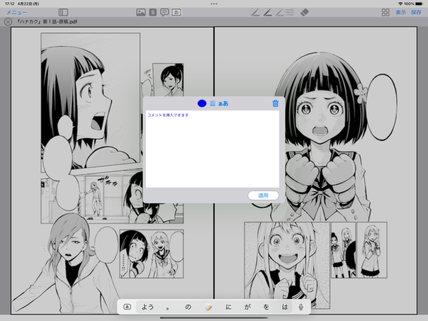
Task: Tap the 17:12 clock in status bar
Action: (10, 4)
